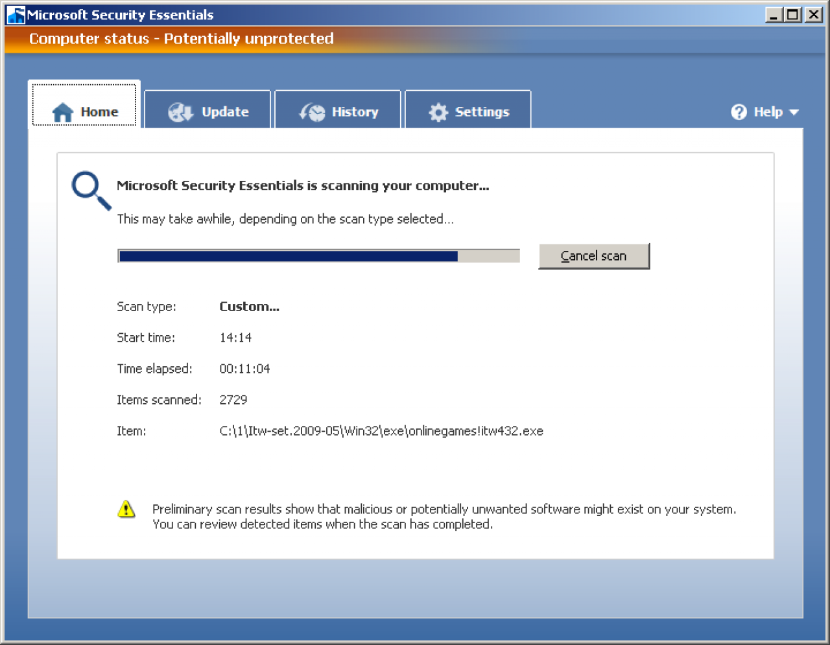Click the 'is scanning your computer...' heading
Viewport: 830px width, 645px height.
coord(303,186)
